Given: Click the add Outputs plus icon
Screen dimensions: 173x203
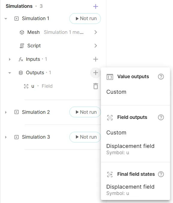Looking at the screenshot, I should point(96,73).
